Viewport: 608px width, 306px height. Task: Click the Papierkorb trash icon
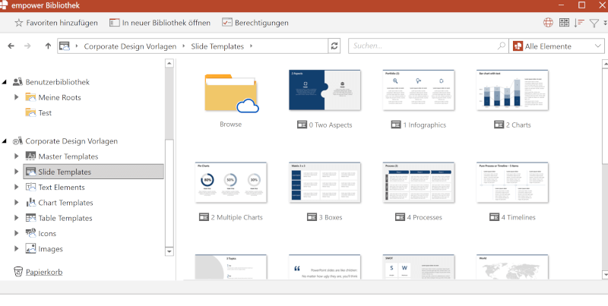pos(18,272)
